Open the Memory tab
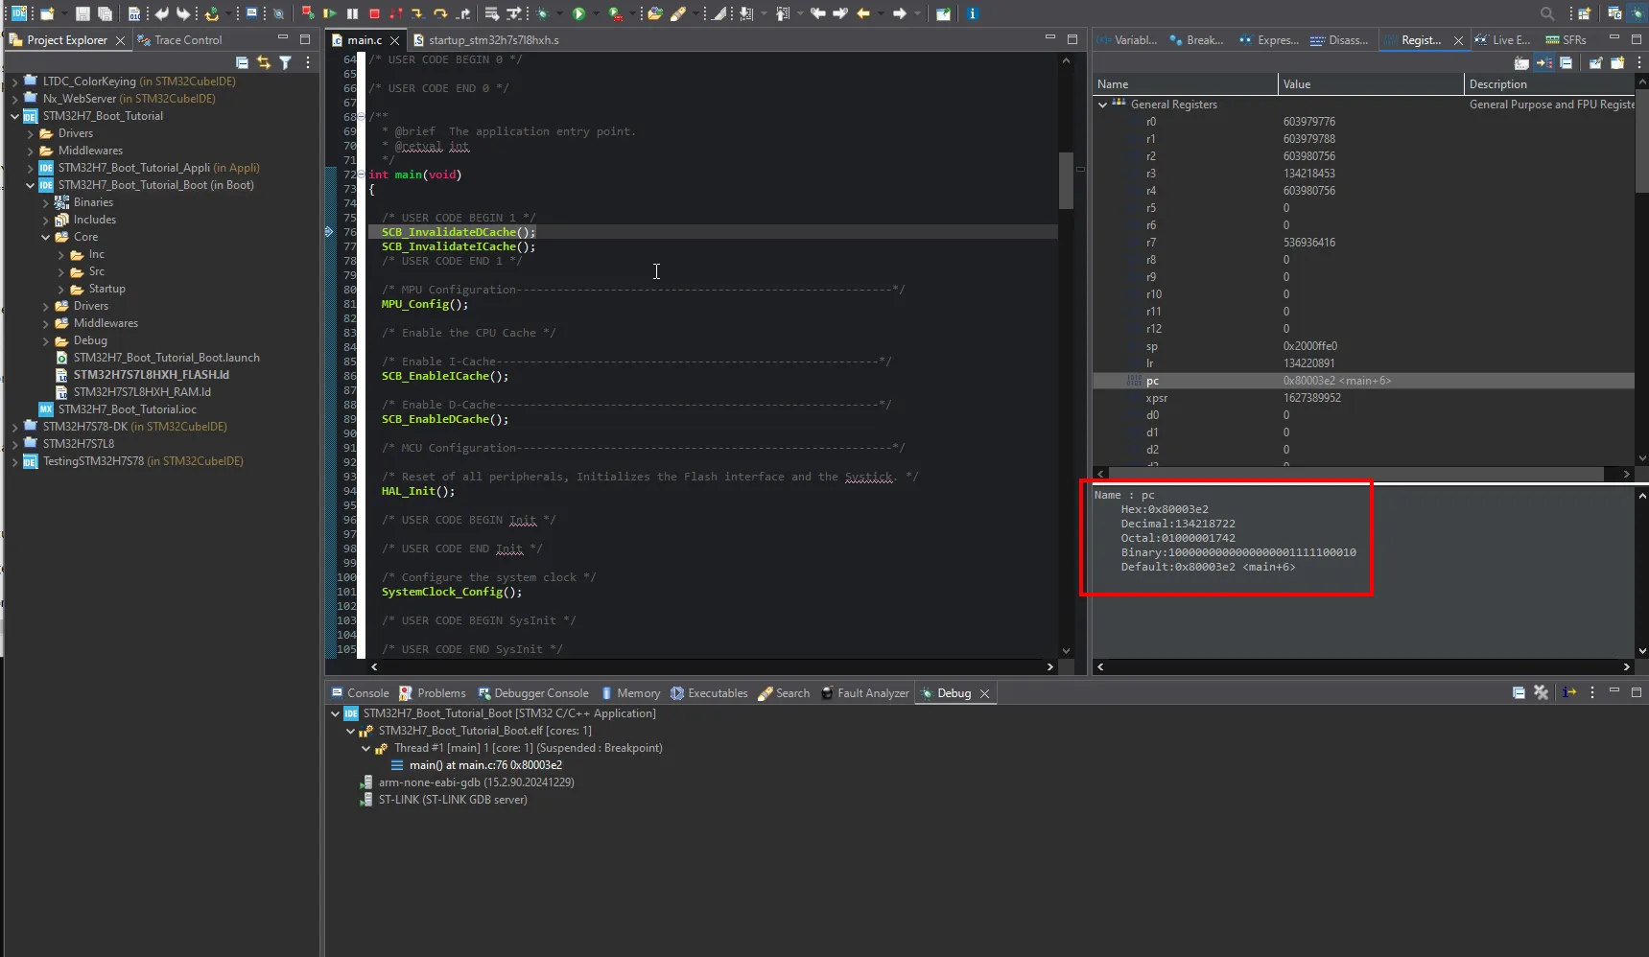Image resolution: width=1649 pixels, height=957 pixels. coord(630,693)
